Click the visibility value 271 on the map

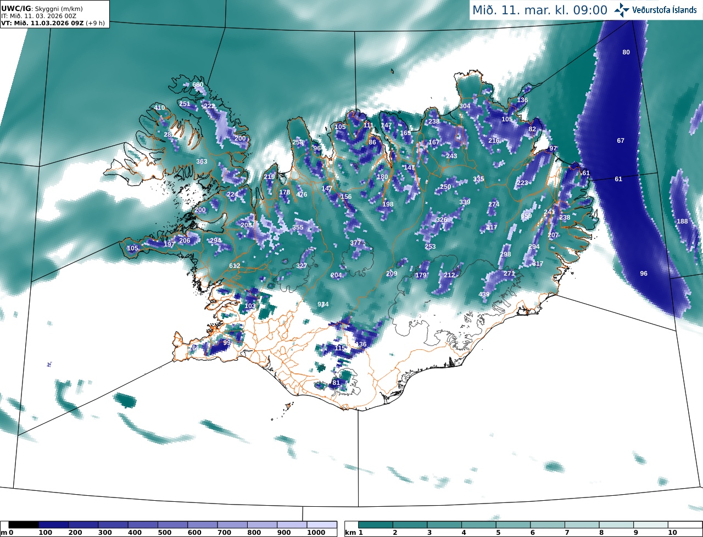[509, 273]
